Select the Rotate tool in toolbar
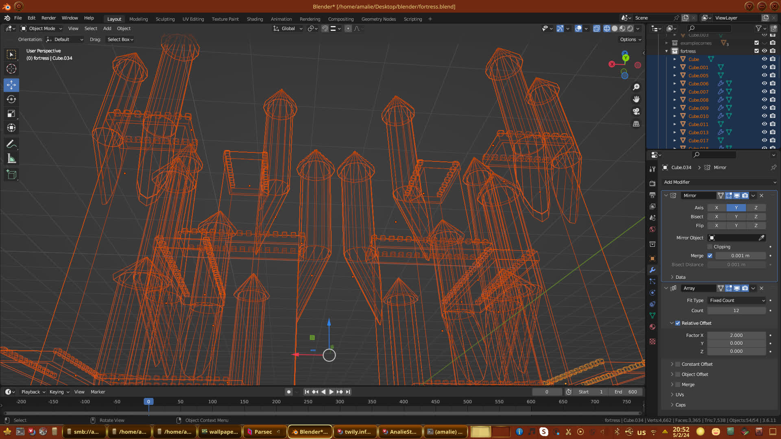Image resolution: width=781 pixels, height=439 pixels. 11,99
